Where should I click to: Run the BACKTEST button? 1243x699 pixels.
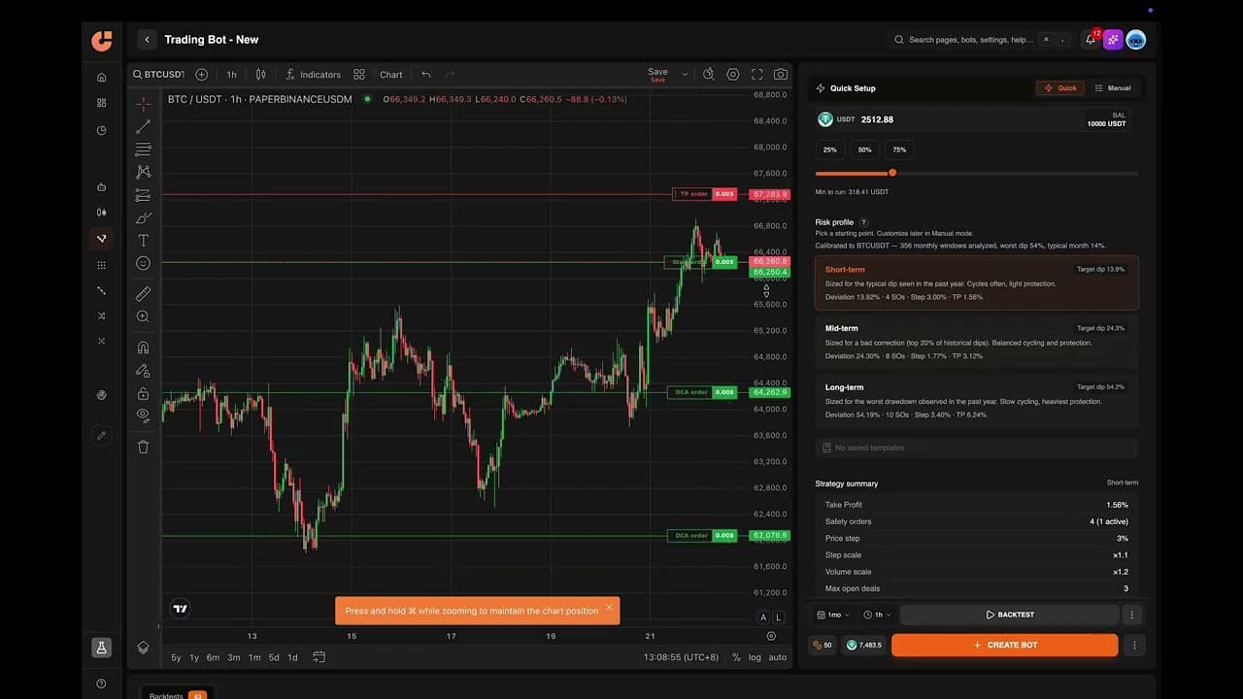coord(1010,615)
